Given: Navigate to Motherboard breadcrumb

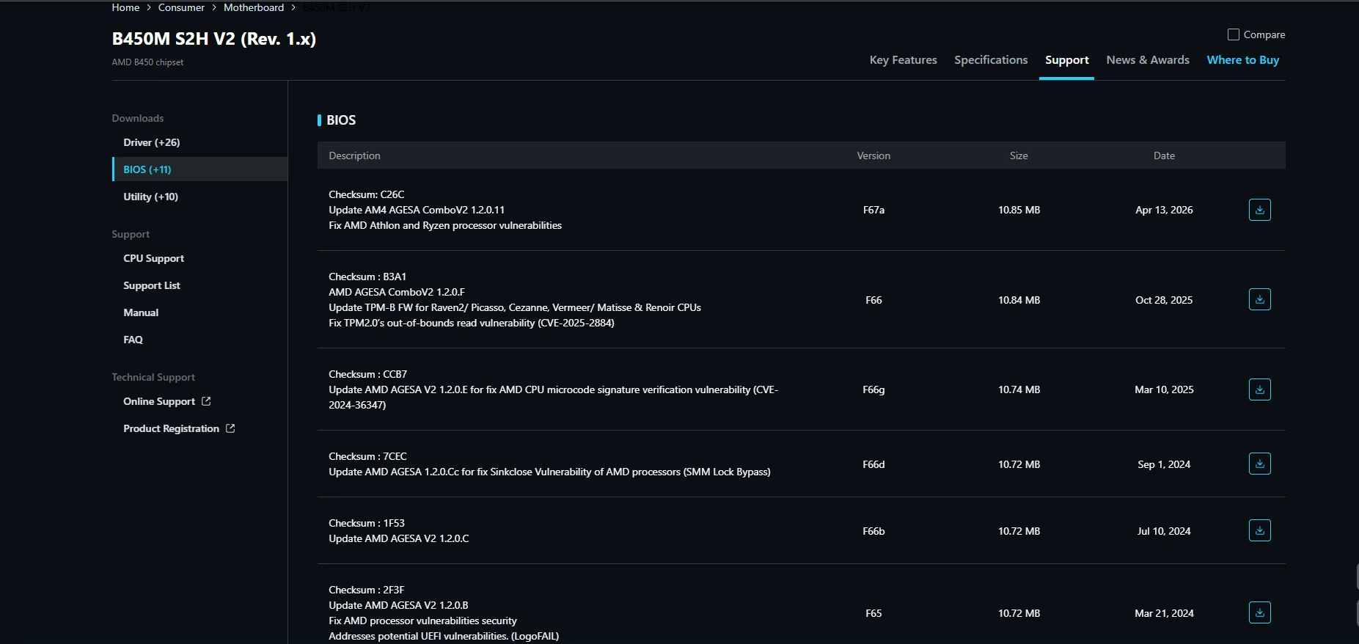Looking at the screenshot, I should click(x=254, y=7).
